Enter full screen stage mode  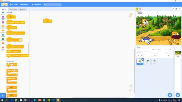pyautogui.click(x=179, y=9)
